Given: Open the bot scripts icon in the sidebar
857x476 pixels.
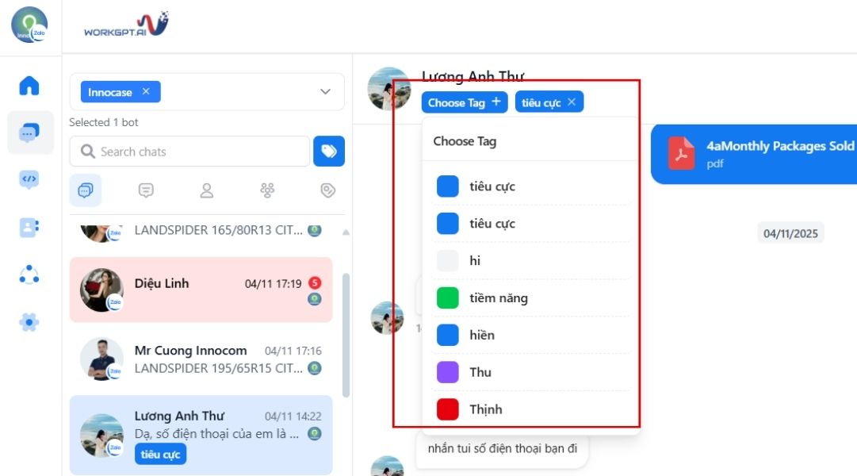Looking at the screenshot, I should tap(29, 180).
